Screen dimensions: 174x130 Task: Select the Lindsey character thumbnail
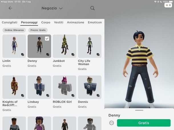tap(39, 87)
